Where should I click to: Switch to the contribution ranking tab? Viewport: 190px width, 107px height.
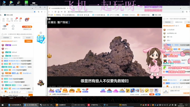pos(6,38)
